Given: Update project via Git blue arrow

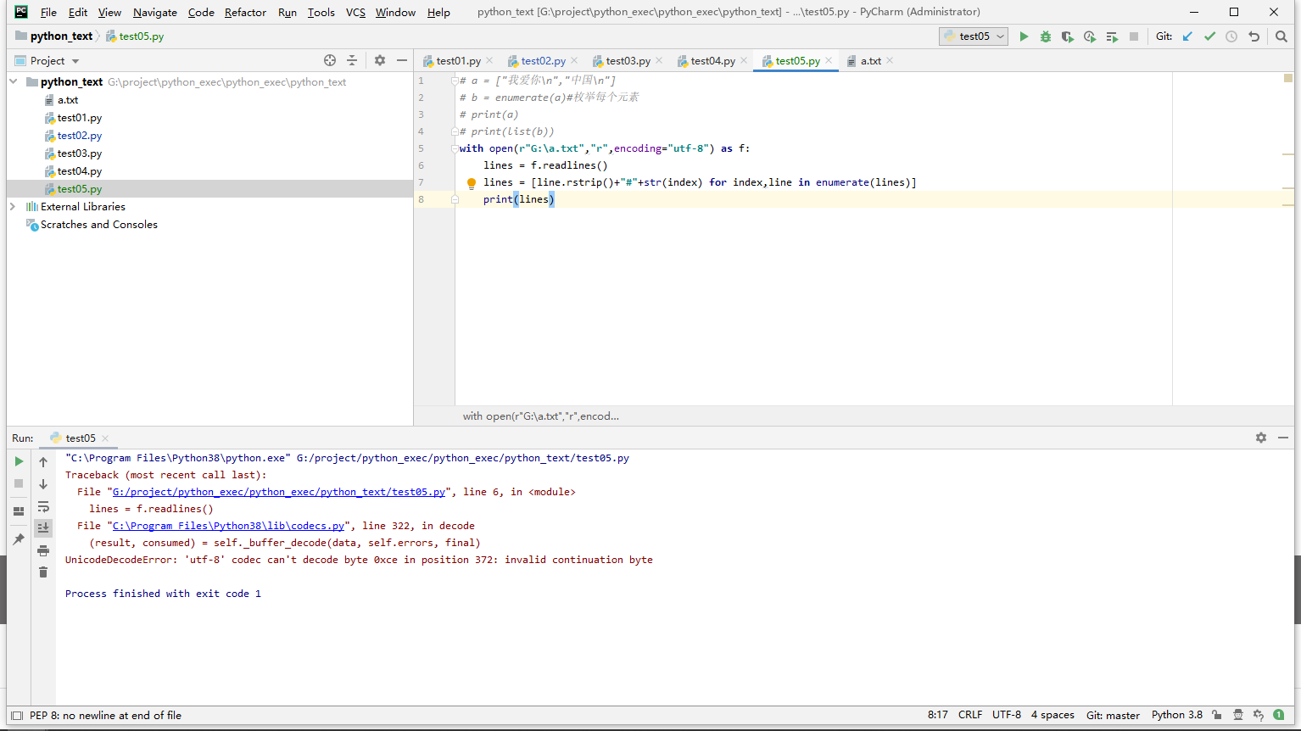Looking at the screenshot, I should 1187,36.
